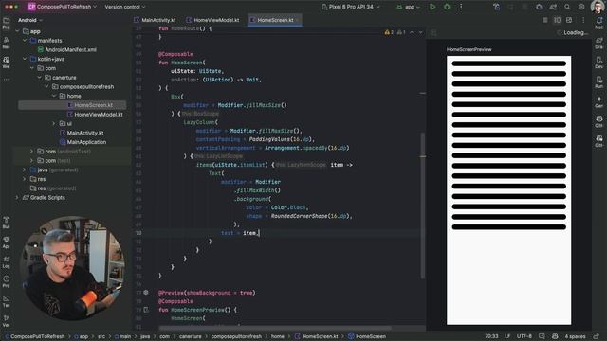The width and height of the screenshot is (607, 341).
Task: Open Android project view dropdown
Action: 30,20
